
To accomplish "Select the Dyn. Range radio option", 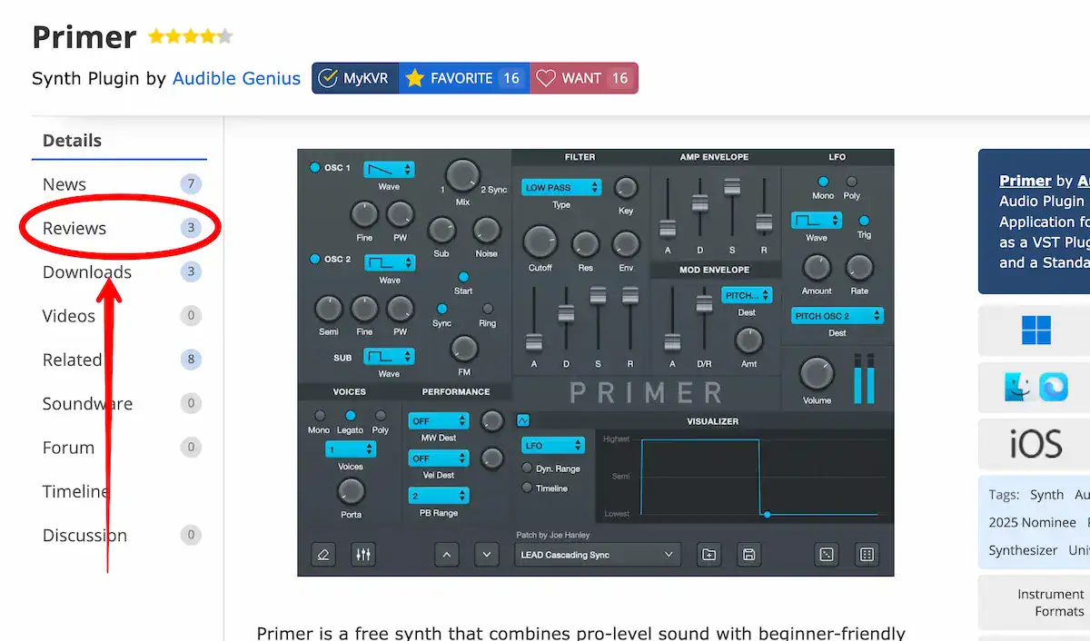I will point(527,468).
